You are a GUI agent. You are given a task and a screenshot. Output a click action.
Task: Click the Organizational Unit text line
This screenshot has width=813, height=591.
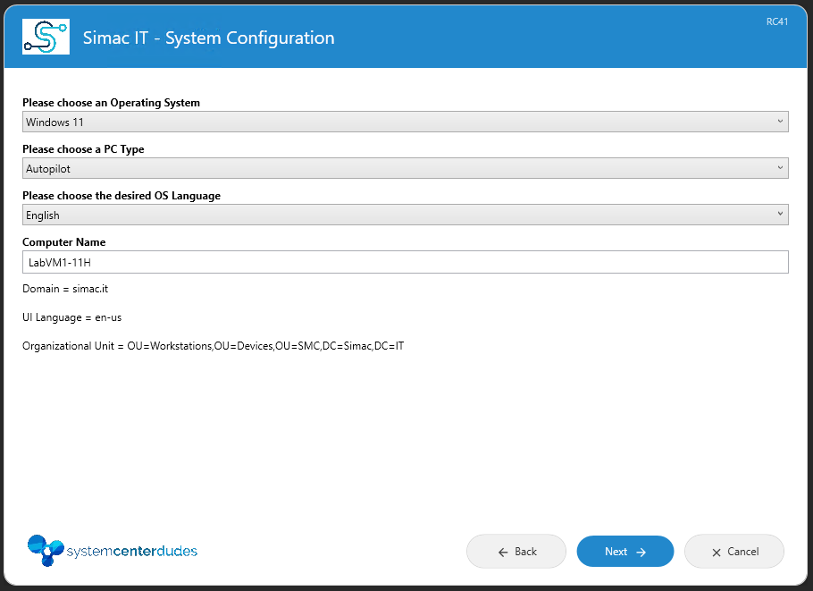(x=214, y=346)
